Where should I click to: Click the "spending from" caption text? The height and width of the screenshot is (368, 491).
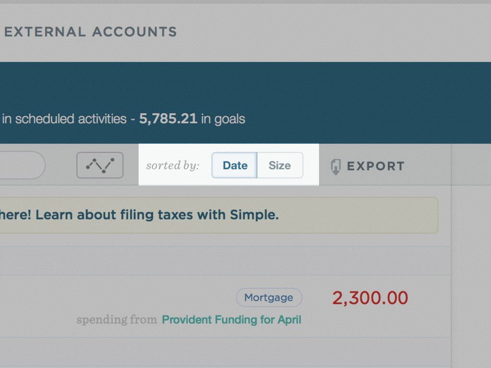117,320
